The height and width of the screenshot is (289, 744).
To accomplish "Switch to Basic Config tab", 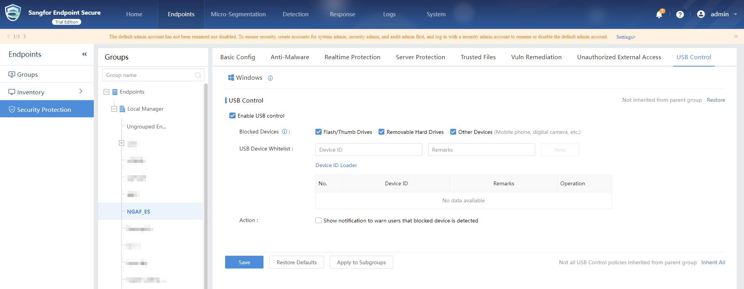I will (x=238, y=57).
